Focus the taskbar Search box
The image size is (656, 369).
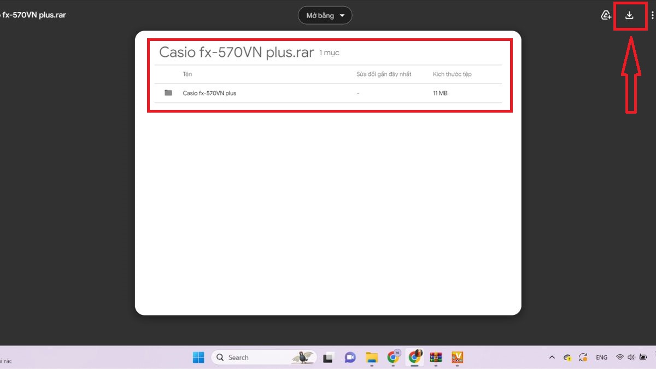[x=263, y=358]
